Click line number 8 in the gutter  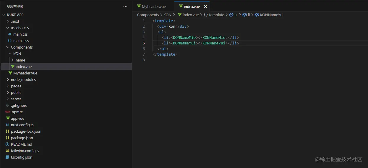144,60
